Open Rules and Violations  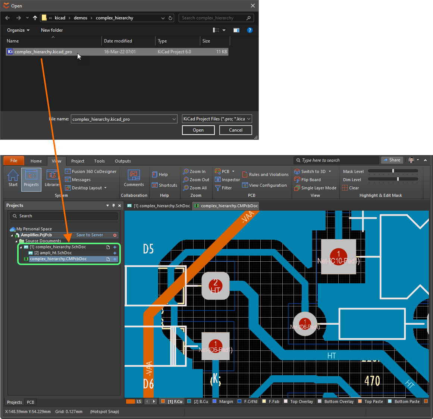(265, 174)
